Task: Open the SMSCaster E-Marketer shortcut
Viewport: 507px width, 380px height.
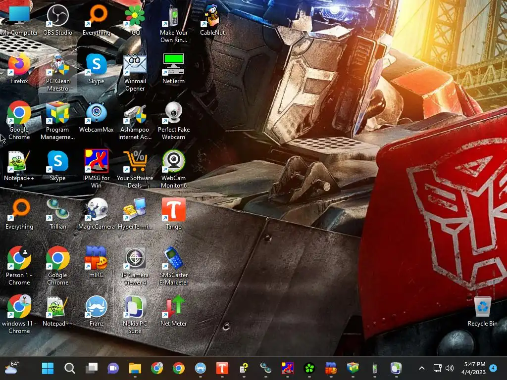Action: pos(174,266)
